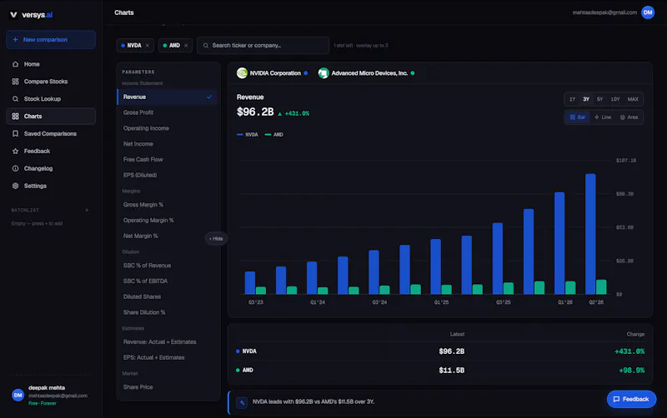Viewport: 667px width, 418px height.
Task: Select EPS: Actual + Estimates
Action: (x=167, y=358)
